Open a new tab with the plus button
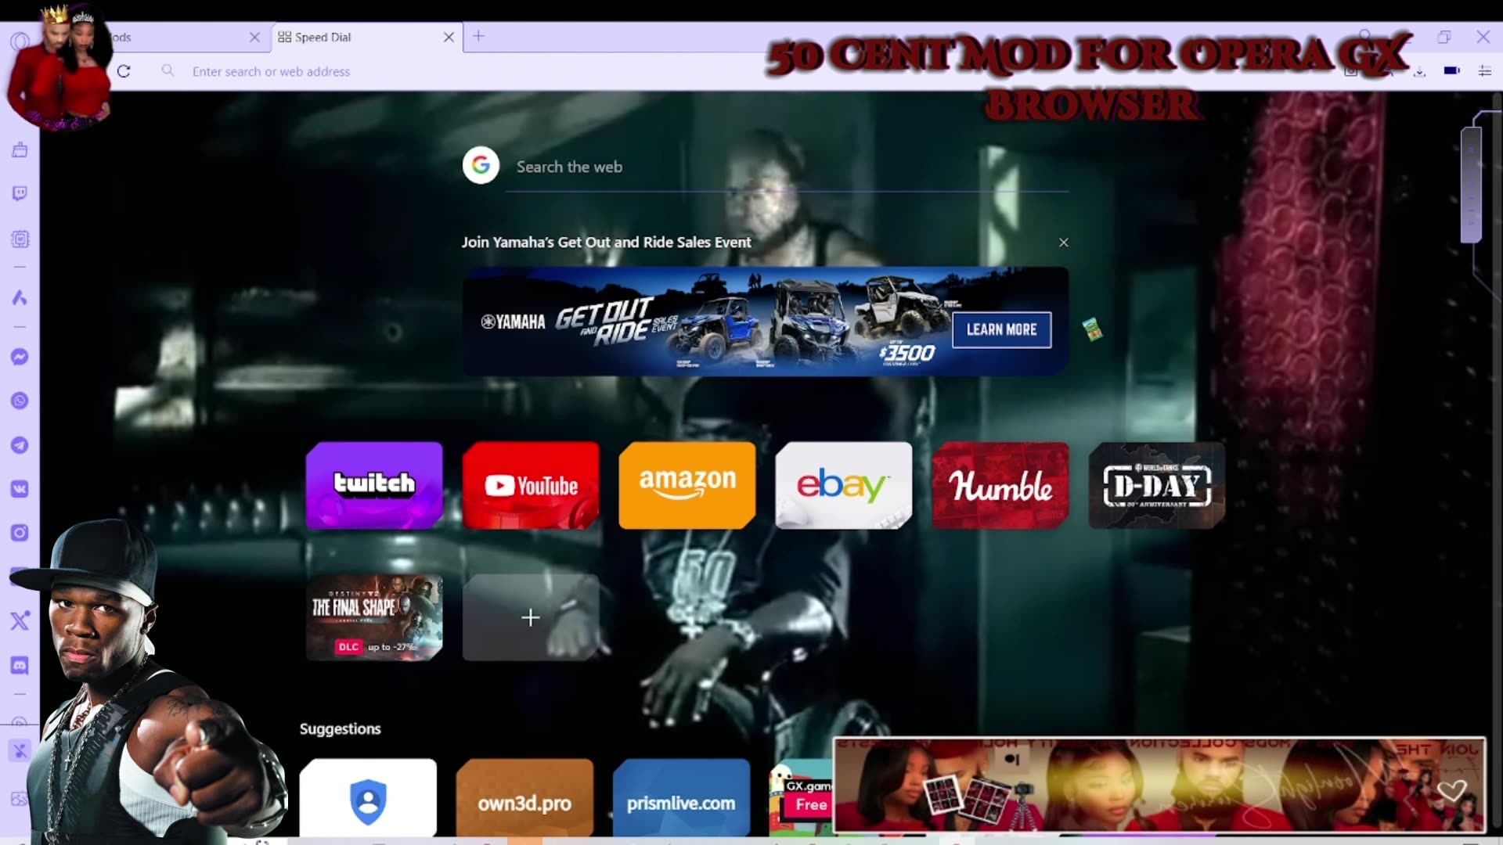 click(478, 37)
